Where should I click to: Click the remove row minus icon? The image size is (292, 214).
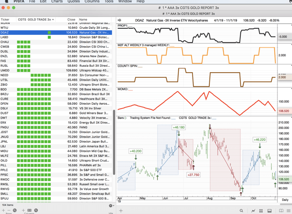(x=9, y=210)
